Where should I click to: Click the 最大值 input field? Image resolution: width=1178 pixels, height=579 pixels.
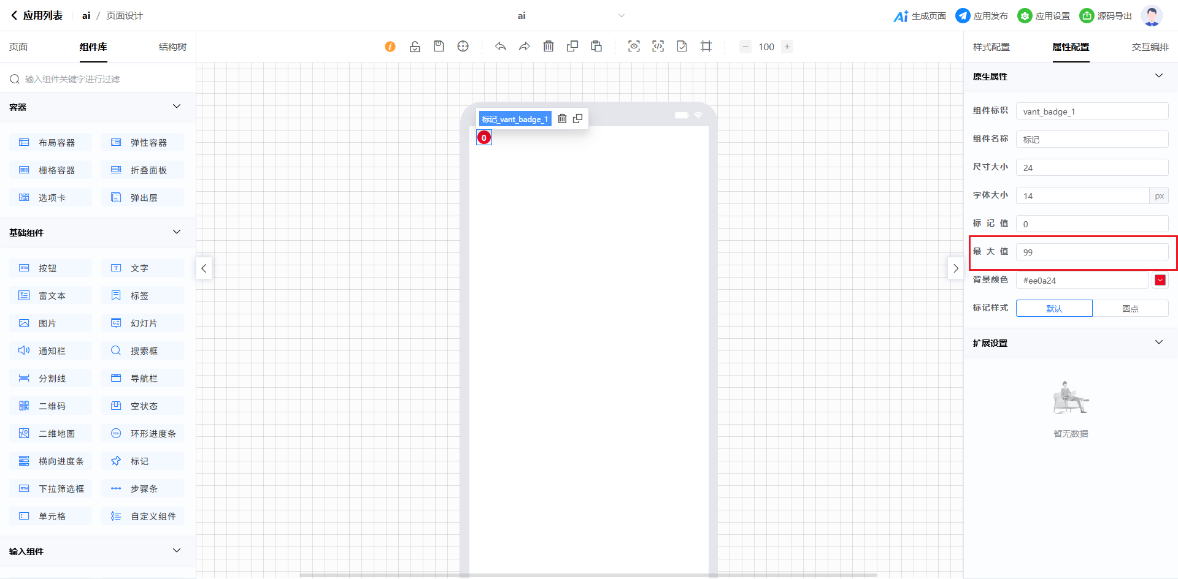tap(1091, 252)
